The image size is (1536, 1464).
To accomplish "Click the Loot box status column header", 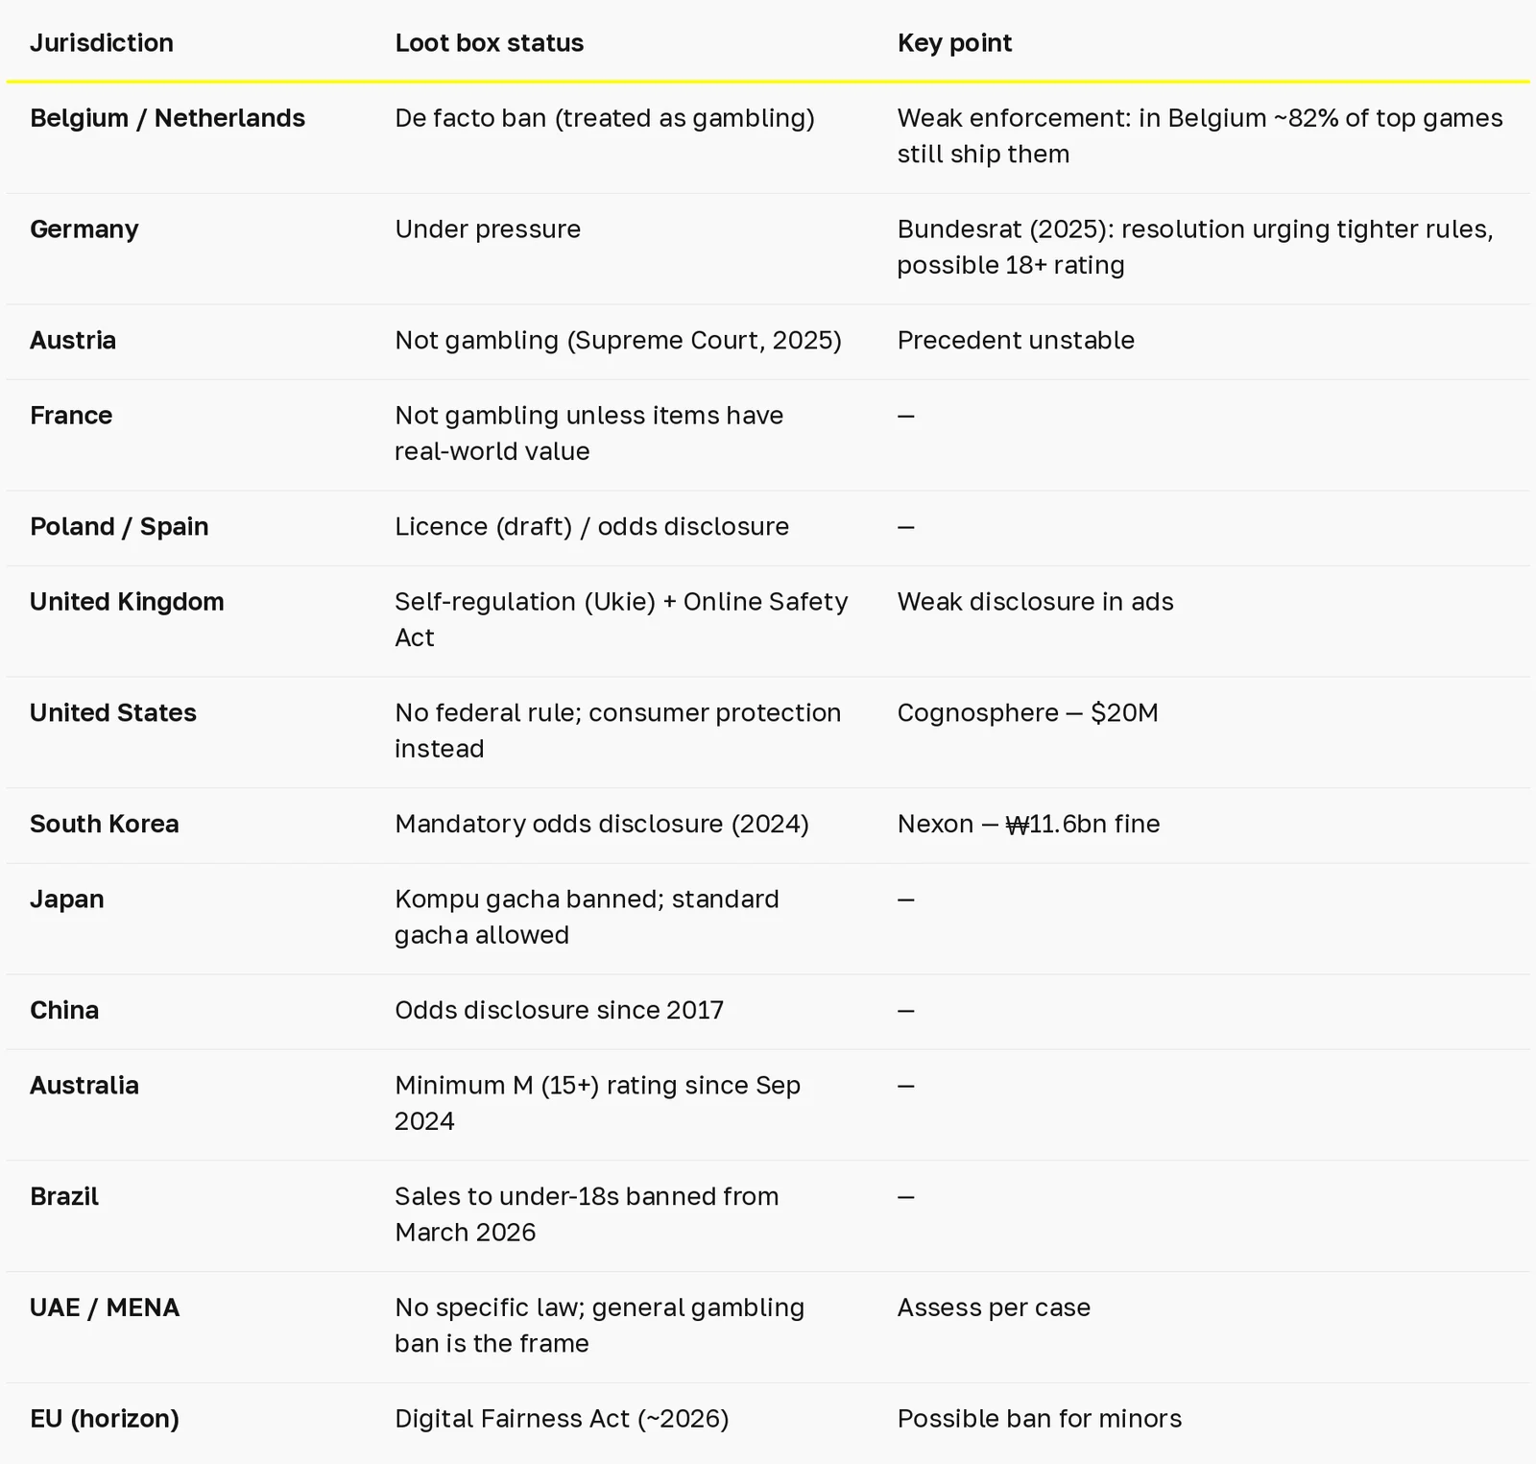I will 489,43.
